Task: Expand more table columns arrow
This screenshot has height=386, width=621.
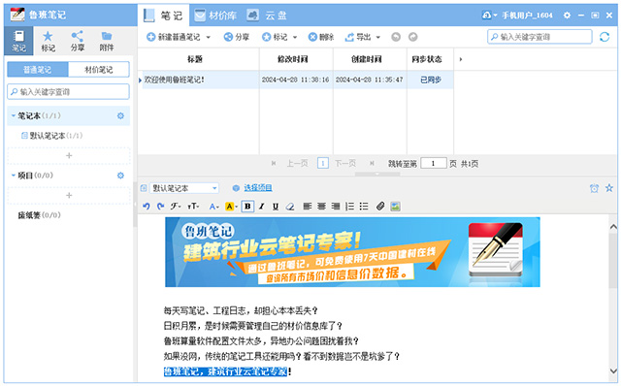Action: click(461, 59)
